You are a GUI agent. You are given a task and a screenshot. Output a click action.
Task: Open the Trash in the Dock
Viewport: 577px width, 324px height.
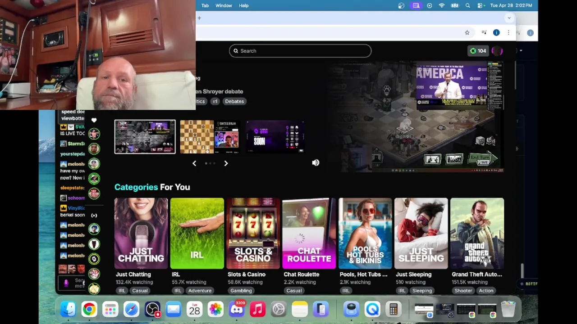(x=508, y=309)
